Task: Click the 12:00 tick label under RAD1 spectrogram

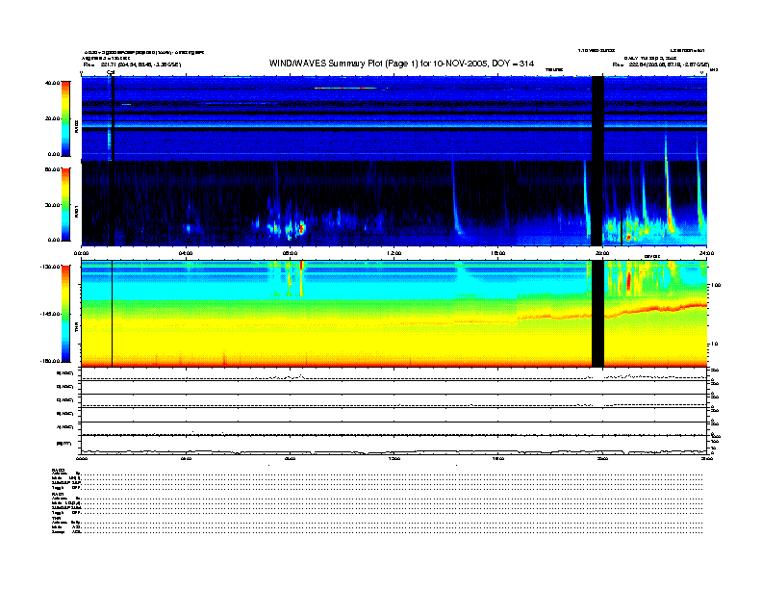Action: 394,253
